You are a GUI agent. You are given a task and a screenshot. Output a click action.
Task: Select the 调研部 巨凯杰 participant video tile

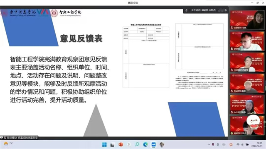point(247,125)
